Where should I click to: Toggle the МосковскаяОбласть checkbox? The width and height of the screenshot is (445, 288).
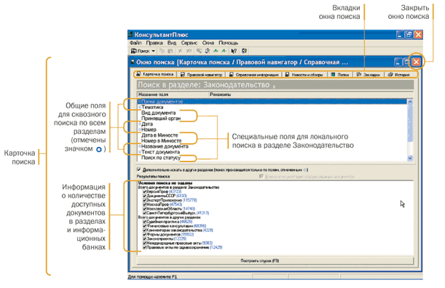coord(144,209)
